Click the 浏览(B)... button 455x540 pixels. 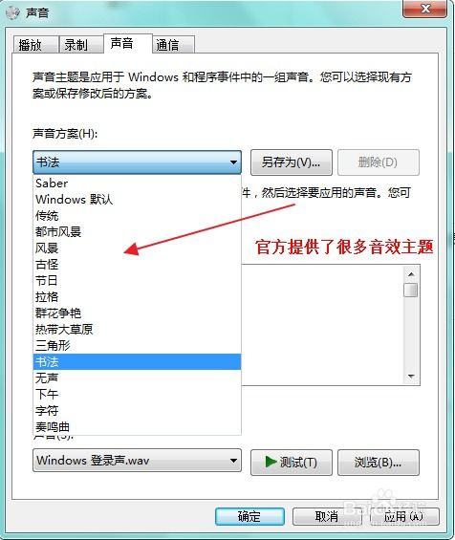pos(379,463)
